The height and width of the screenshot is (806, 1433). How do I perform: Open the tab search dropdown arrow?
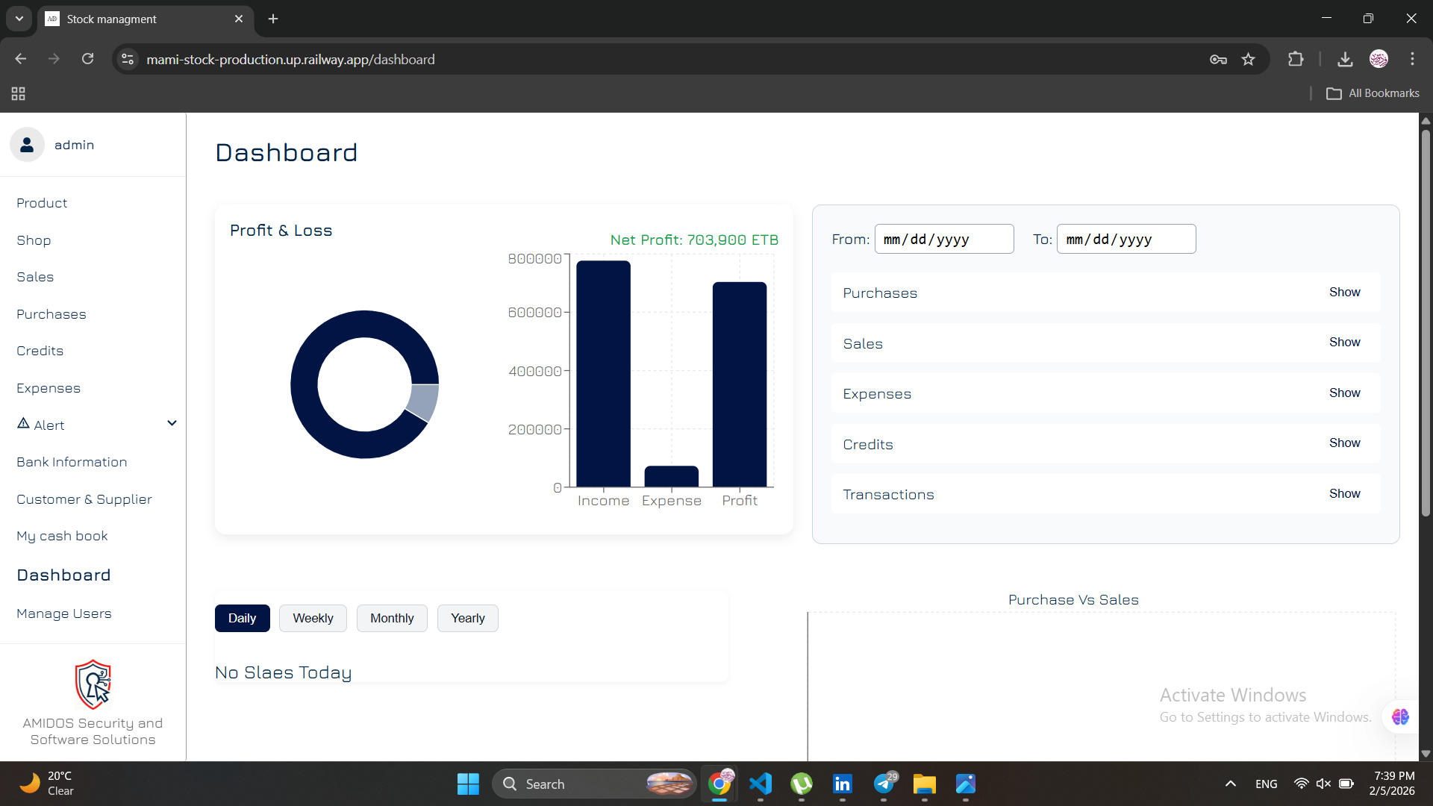pos(19,19)
